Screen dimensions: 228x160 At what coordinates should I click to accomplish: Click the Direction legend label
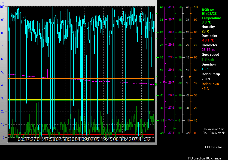(208, 64)
